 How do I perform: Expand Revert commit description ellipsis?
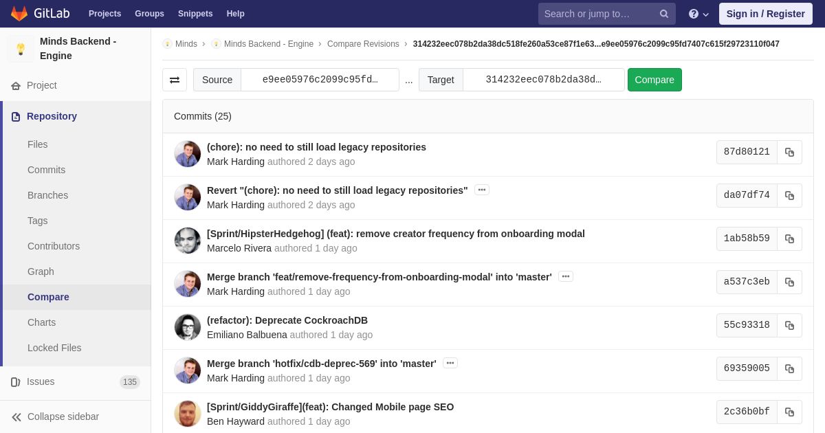(482, 190)
